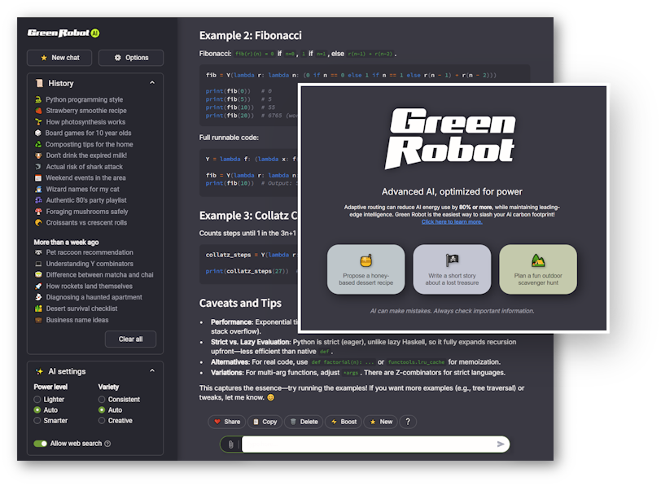The width and height of the screenshot is (661, 486).
Task: Copy the response text
Action: [265, 422]
